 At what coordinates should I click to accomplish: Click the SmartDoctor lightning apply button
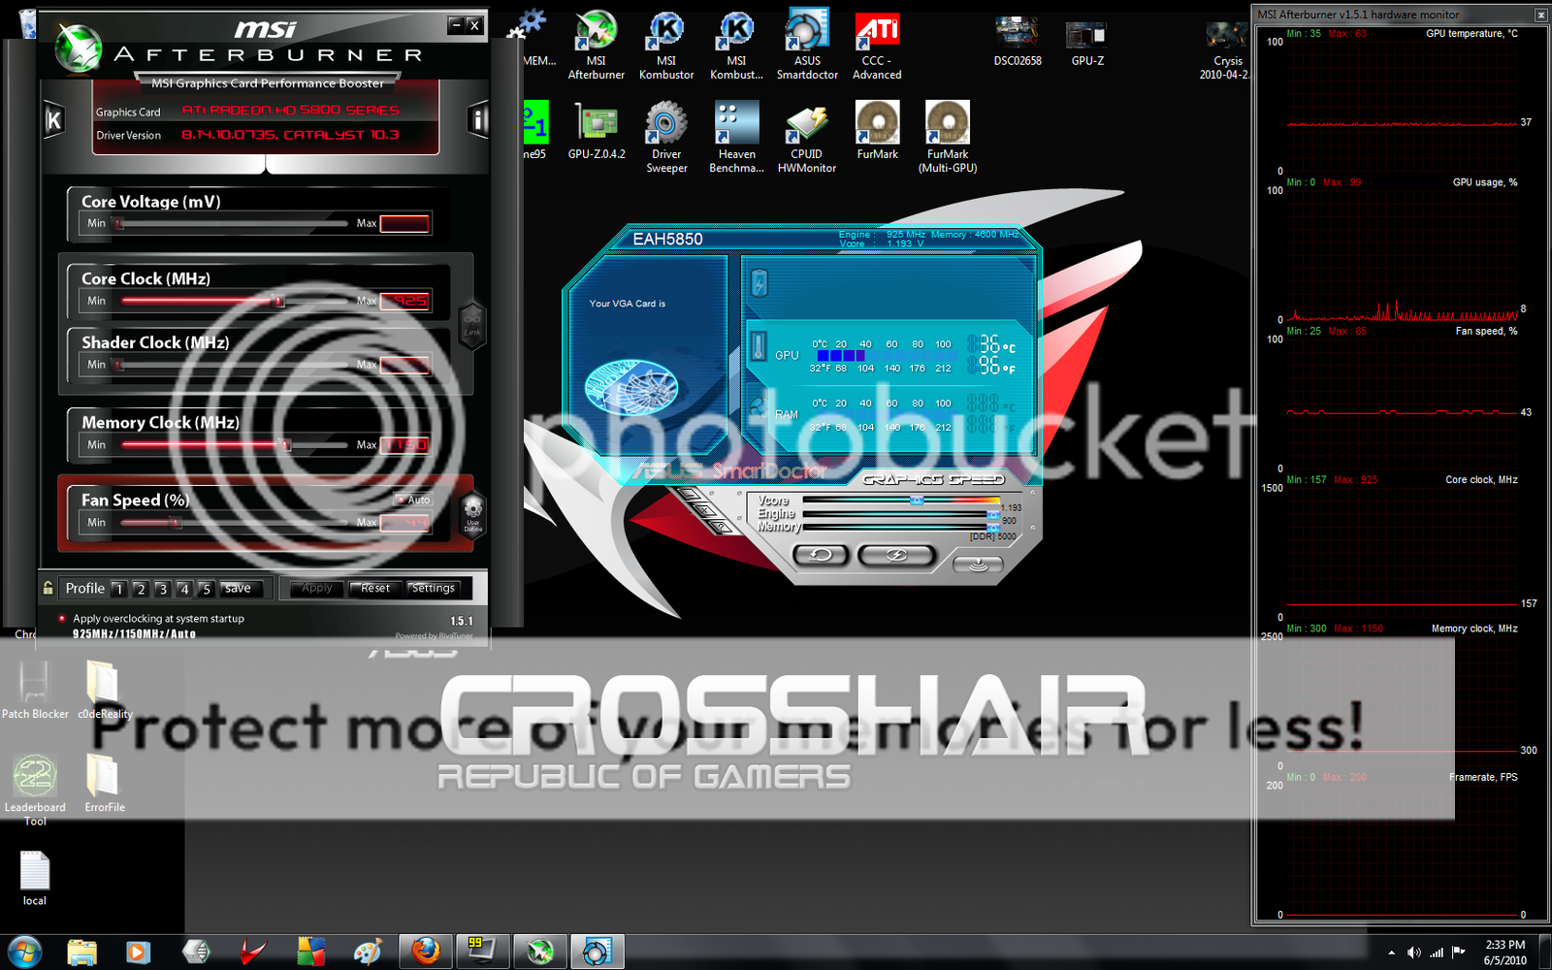point(896,555)
